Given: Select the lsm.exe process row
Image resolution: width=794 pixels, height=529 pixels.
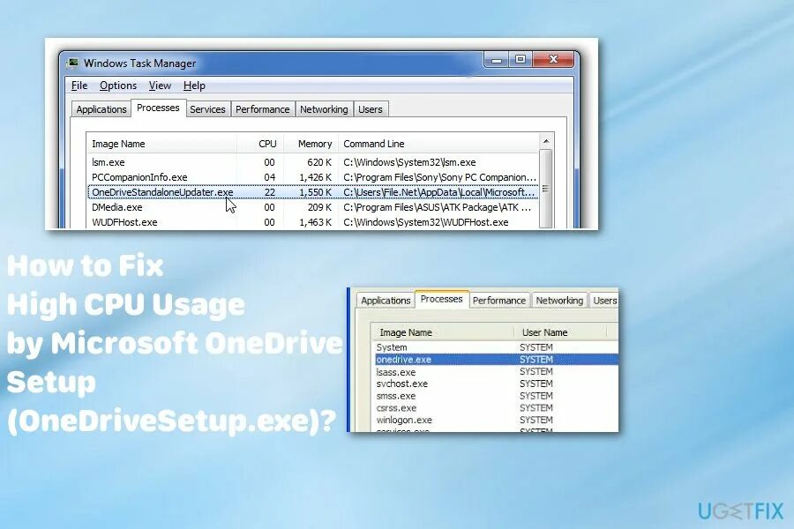Looking at the screenshot, I should (312, 162).
